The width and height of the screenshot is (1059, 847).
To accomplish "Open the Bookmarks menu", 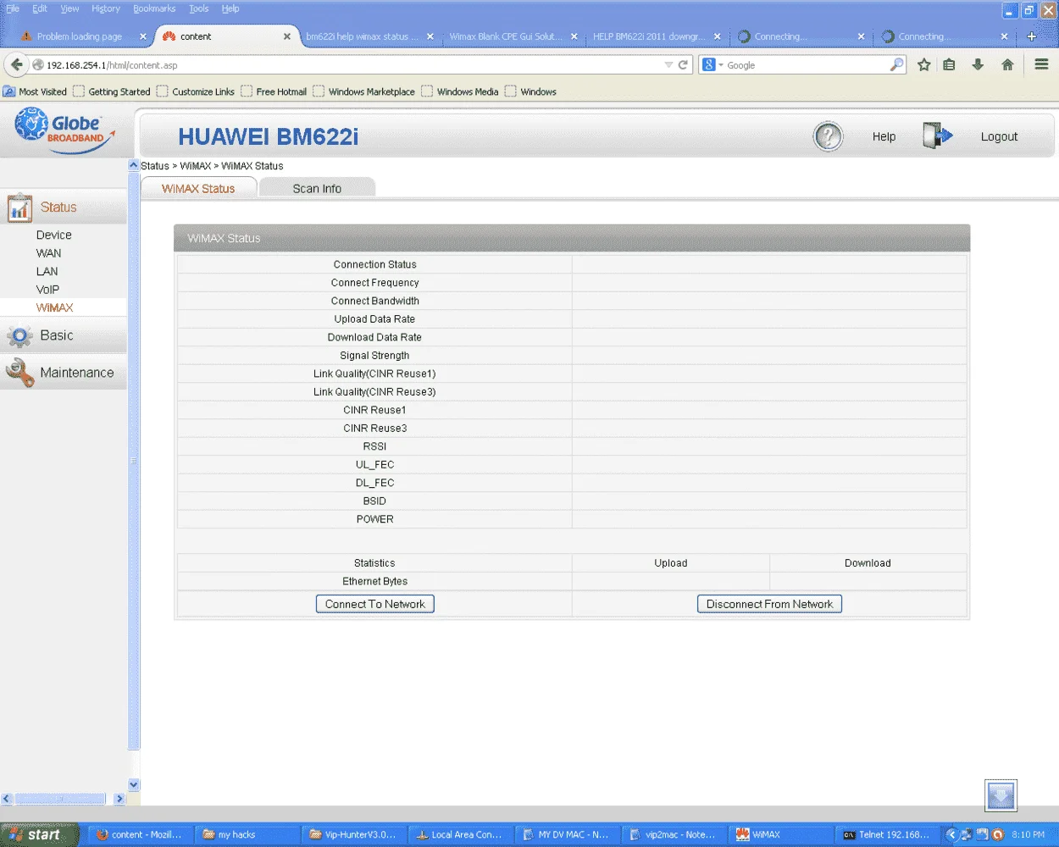I will coord(154,8).
